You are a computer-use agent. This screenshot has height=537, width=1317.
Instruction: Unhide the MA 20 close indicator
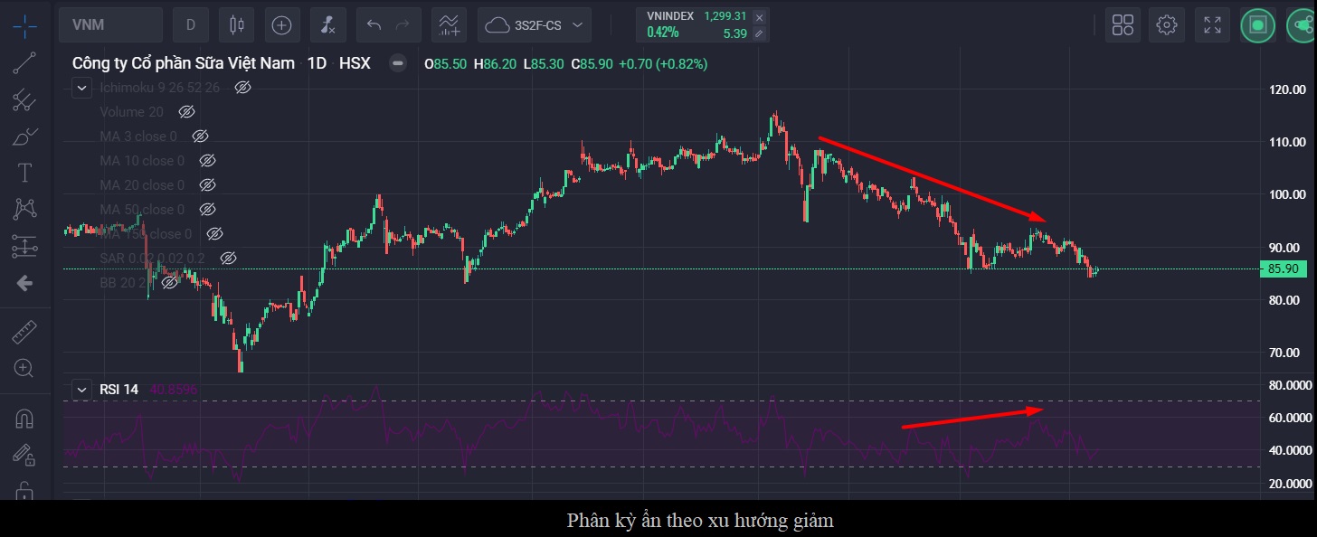coord(207,184)
